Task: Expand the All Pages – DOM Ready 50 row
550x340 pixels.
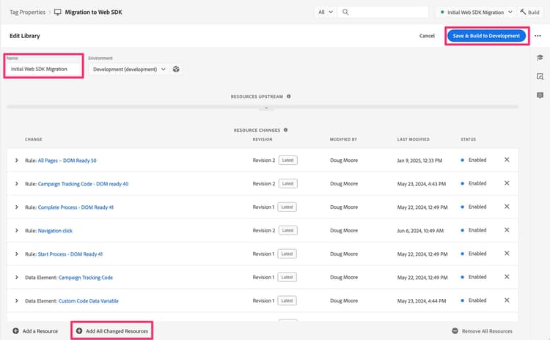Action: pos(16,160)
